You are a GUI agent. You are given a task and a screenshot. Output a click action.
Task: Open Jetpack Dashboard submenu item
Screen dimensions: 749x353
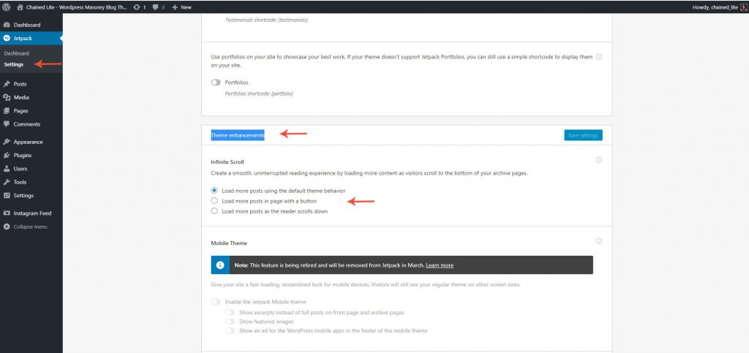point(16,53)
